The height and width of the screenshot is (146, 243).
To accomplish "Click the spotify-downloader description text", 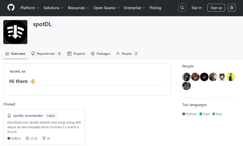I will click(44, 127).
